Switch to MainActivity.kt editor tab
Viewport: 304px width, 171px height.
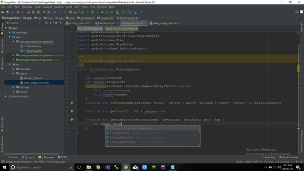[x=106, y=23]
